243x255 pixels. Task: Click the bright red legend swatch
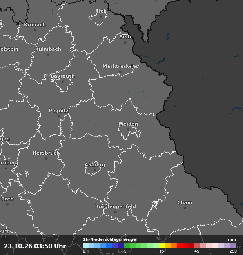tap(180, 246)
